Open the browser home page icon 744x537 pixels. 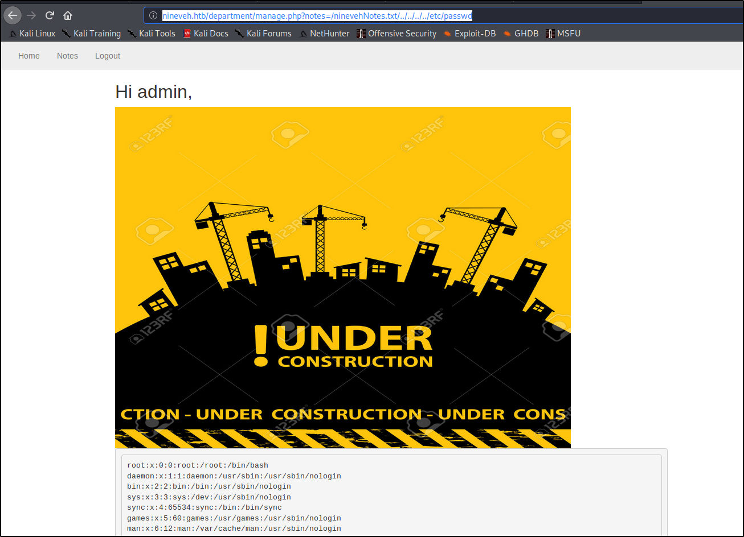pyautogui.click(x=68, y=15)
